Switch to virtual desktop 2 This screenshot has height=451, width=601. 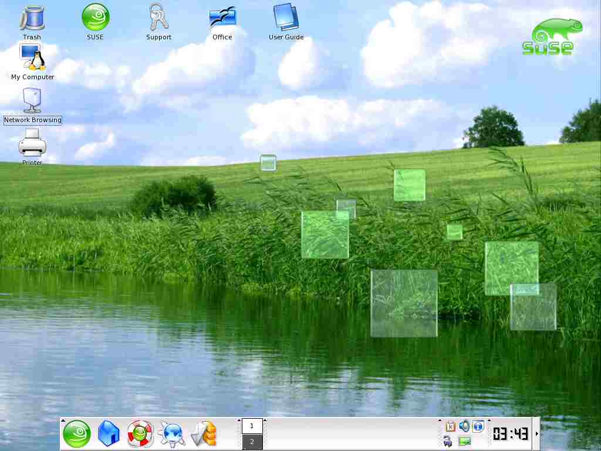(252, 442)
